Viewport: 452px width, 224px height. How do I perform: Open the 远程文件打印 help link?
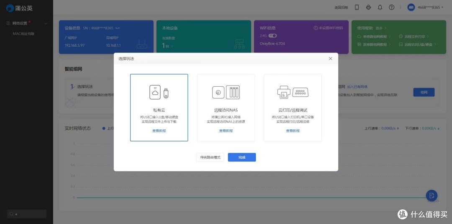(415, 36)
